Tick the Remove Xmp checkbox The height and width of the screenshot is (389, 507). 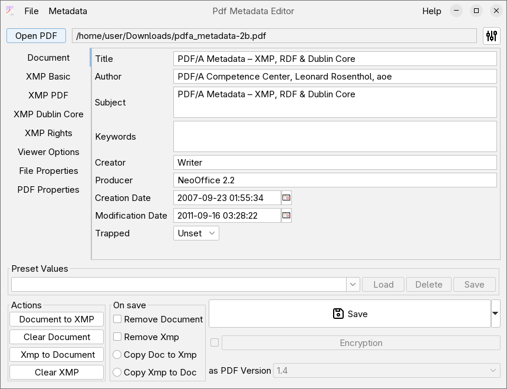pos(118,337)
